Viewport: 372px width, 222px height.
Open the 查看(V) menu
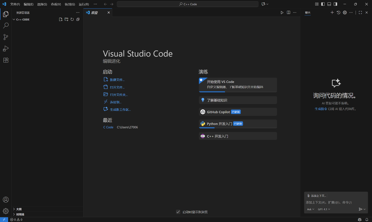[x=56, y=4]
